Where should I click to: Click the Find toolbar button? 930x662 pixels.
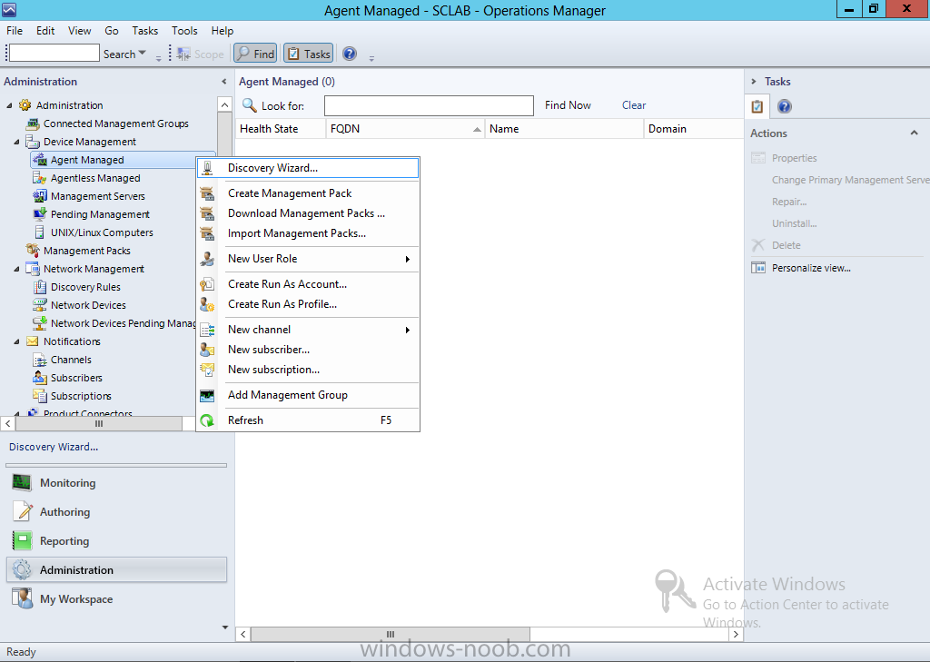pos(255,54)
